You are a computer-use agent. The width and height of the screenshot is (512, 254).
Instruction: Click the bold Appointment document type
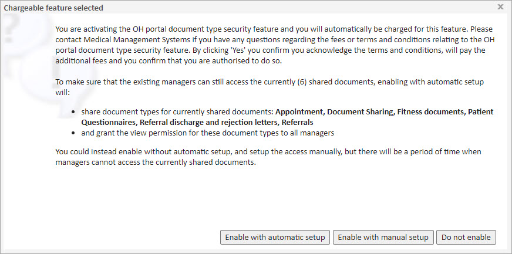click(299, 112)
